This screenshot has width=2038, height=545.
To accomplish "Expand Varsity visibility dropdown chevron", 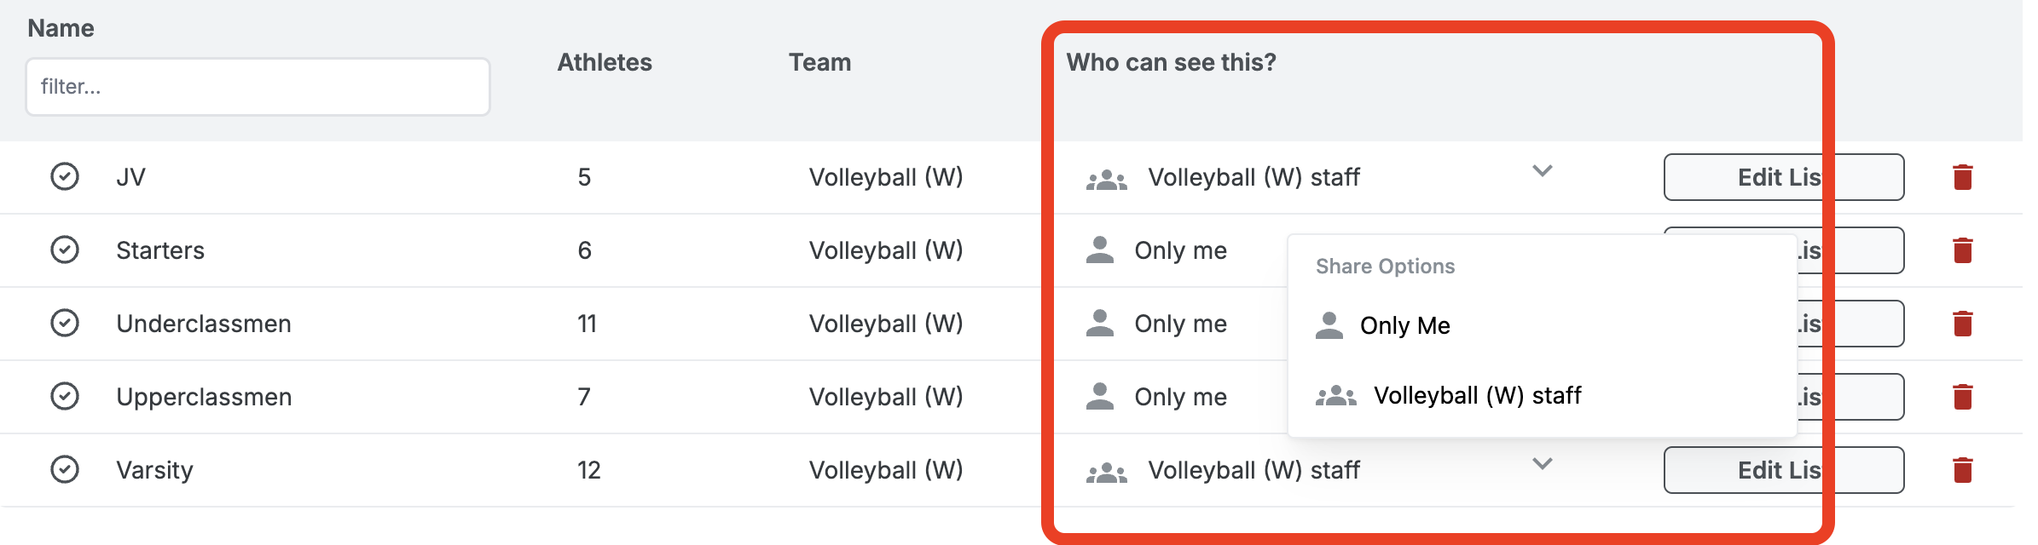I will pos(1542,464).
